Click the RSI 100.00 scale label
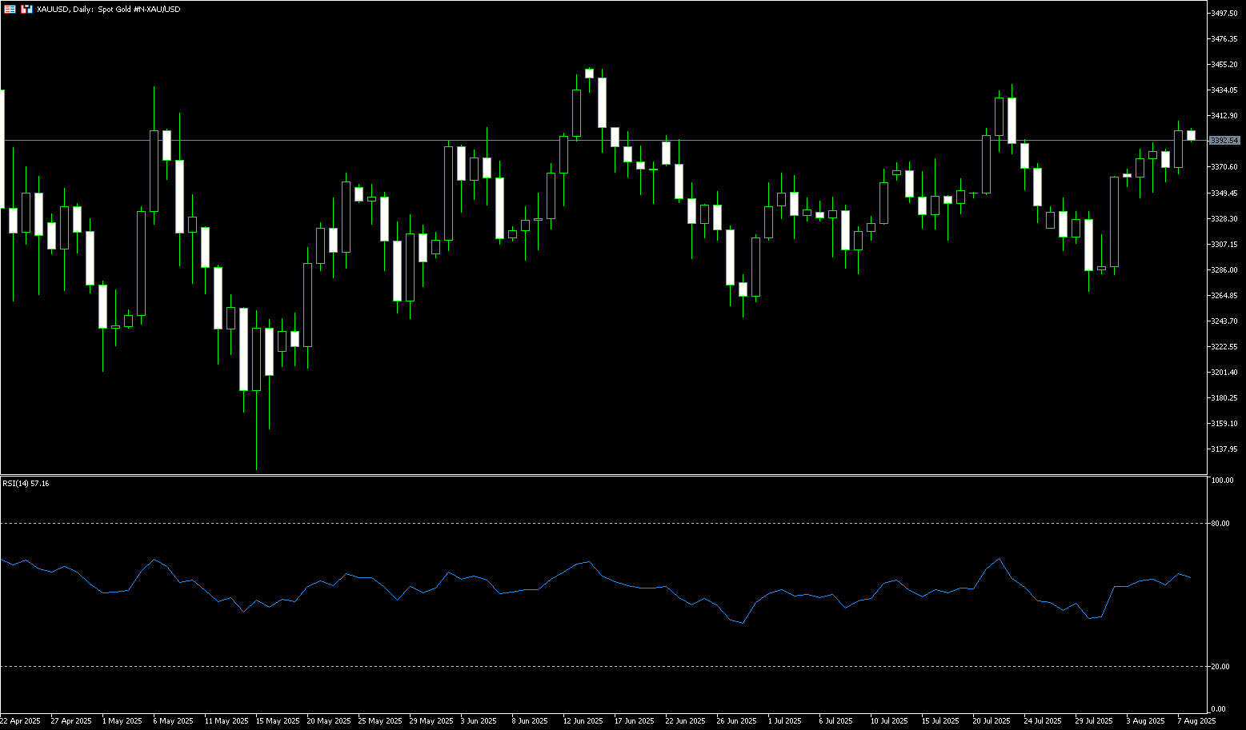This screenshot has height=730, width=1246. (1222, 481)
